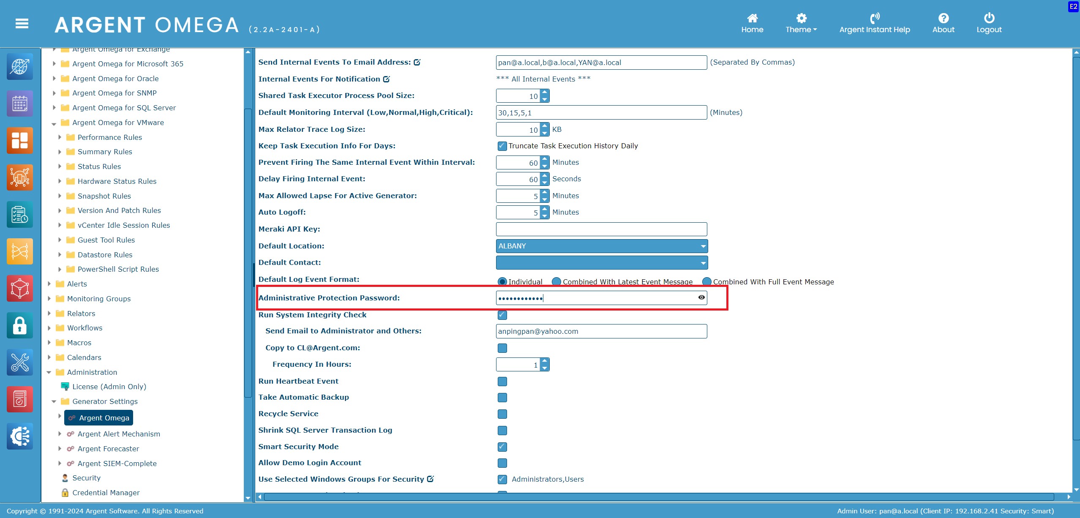Click the wrench and screwdriver tools icon
Image resolution: width=1080 pixels, height=518 pixels.
click(x=19, y=363)
